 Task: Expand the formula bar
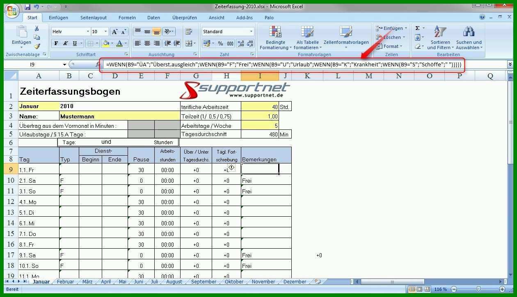(x=510, y=64)
